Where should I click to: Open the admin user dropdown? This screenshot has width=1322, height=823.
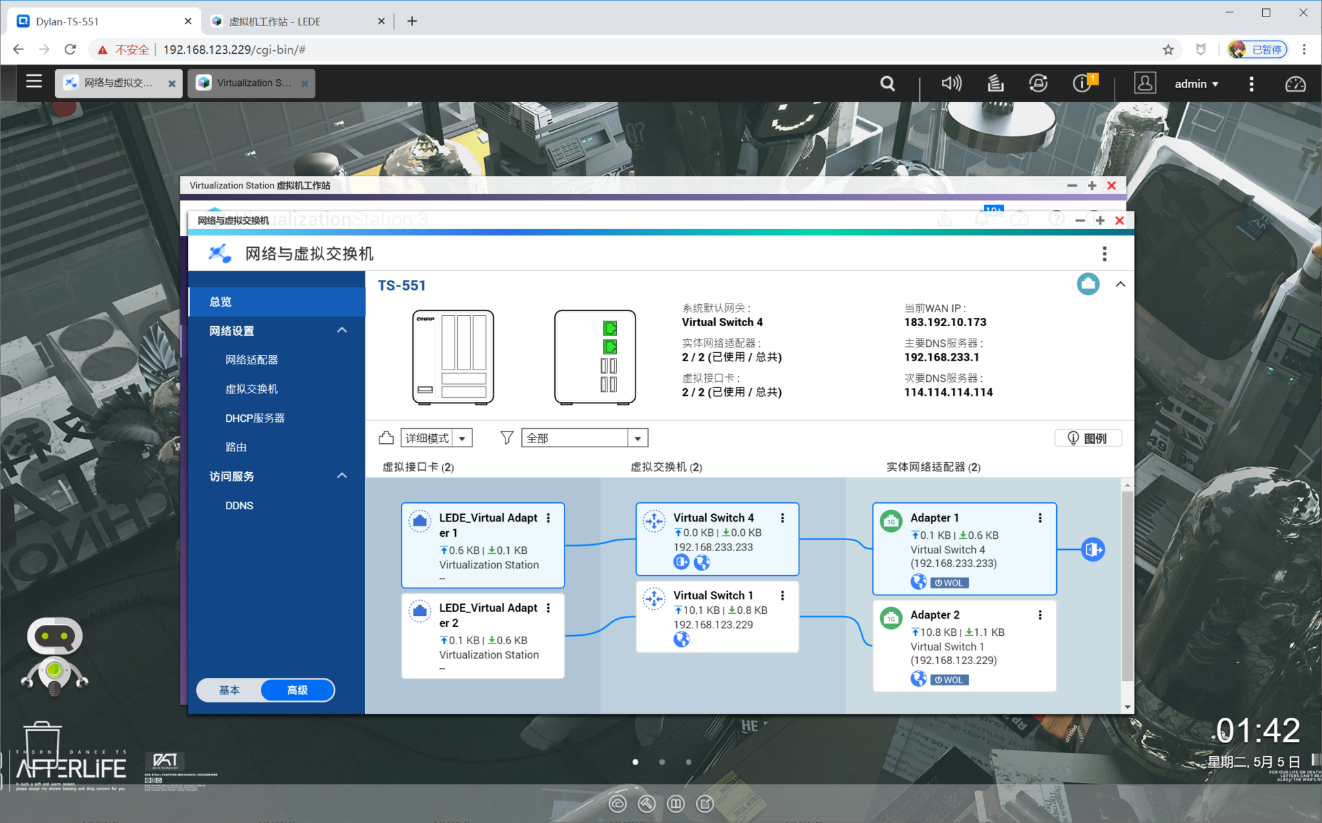[x=1197, y=84]
